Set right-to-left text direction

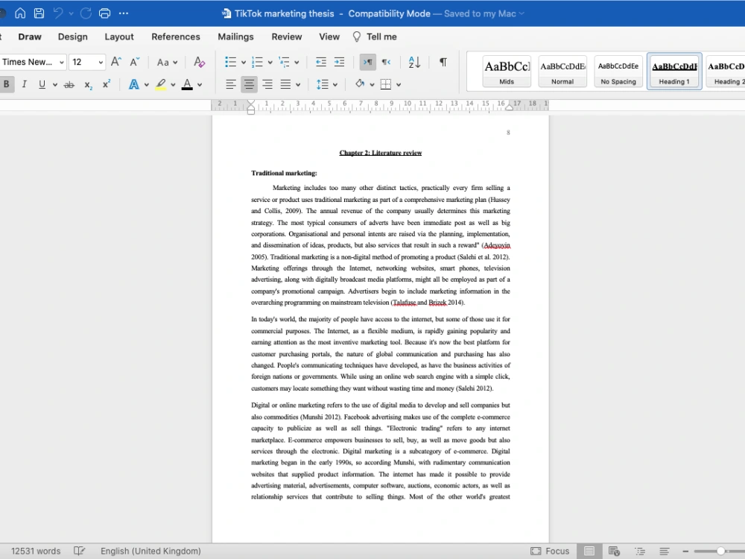tap(386, 62)
